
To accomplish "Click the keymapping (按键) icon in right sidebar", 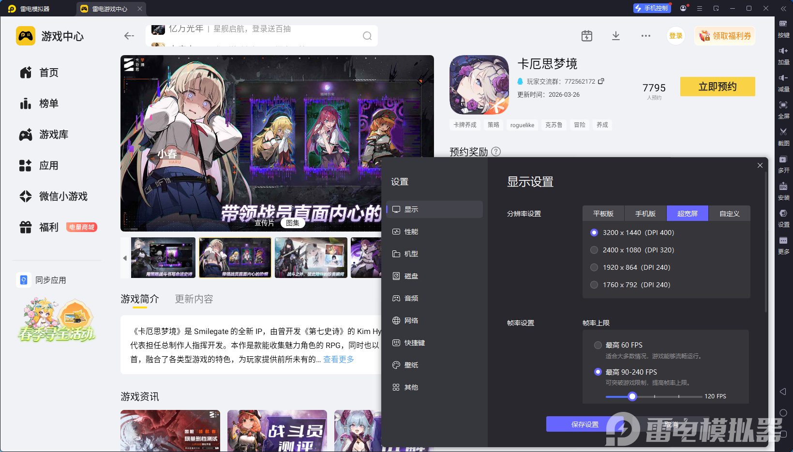I will 783,24.
